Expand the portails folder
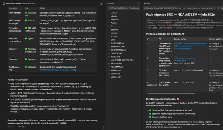The height and width of the screenshot is (130, 223). pyautogui.click(x=109, y=33)
